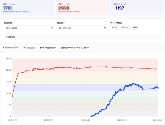Click the 2021/07/21 x-axis label
This screenshot has width=165, height=125.
[x=85, y=120]
